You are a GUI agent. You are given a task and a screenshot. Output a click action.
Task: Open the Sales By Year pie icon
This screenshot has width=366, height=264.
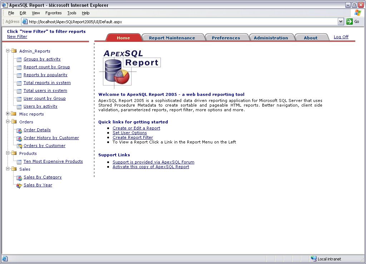click(19, 185)
